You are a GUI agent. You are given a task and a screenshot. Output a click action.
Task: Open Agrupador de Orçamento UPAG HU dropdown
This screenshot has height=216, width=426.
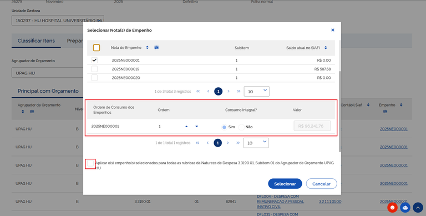tap(48, 73)
